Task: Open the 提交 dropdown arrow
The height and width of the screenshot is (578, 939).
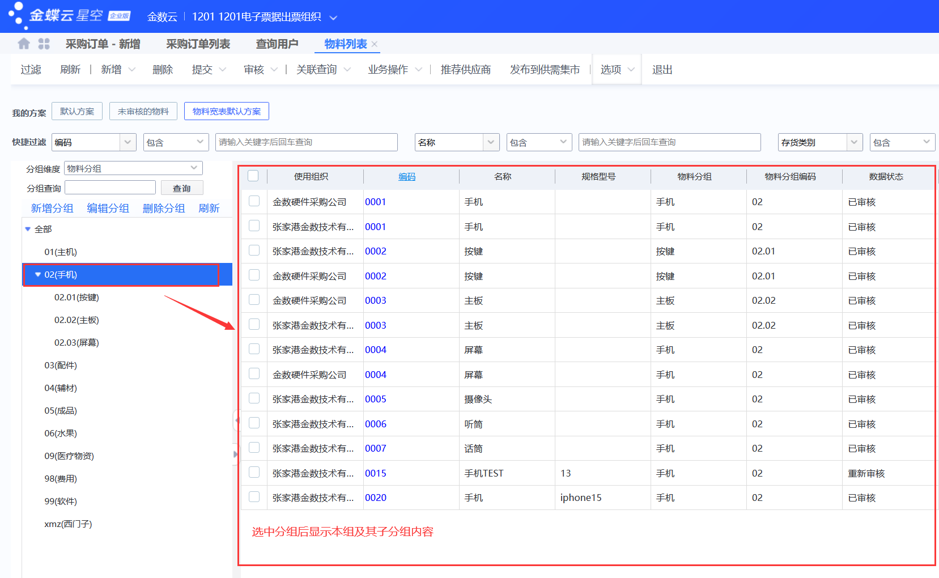Action: click(x=222, y=70)
